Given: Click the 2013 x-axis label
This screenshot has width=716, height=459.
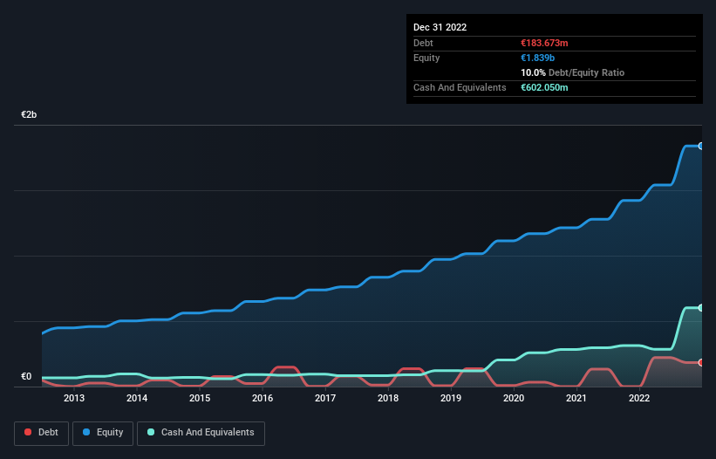Looking at the screenshot, I should click(74, 398).
